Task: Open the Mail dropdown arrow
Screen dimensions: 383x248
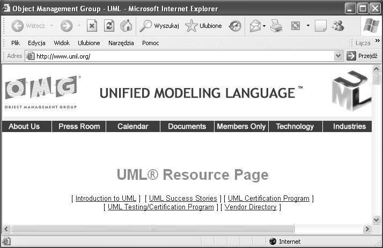Action: click(x=264, y=26)
